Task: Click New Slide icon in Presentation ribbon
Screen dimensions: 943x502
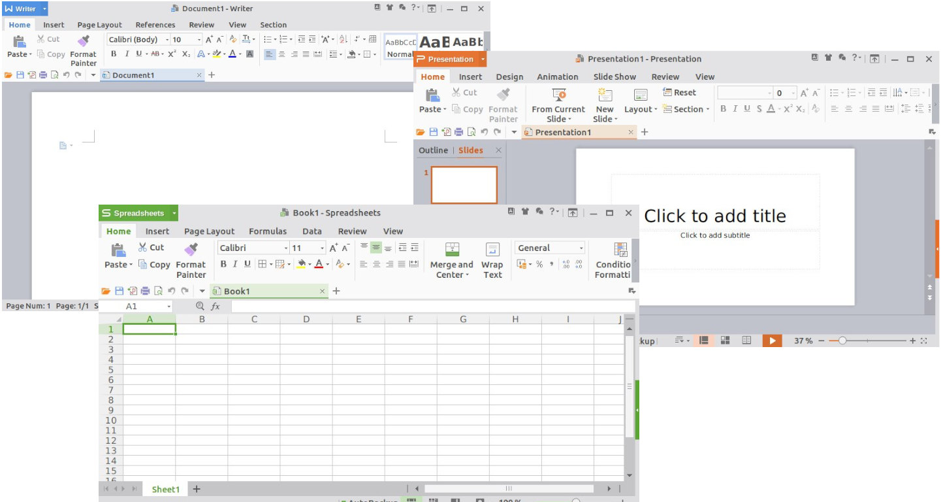Action: tap(604, 95)
